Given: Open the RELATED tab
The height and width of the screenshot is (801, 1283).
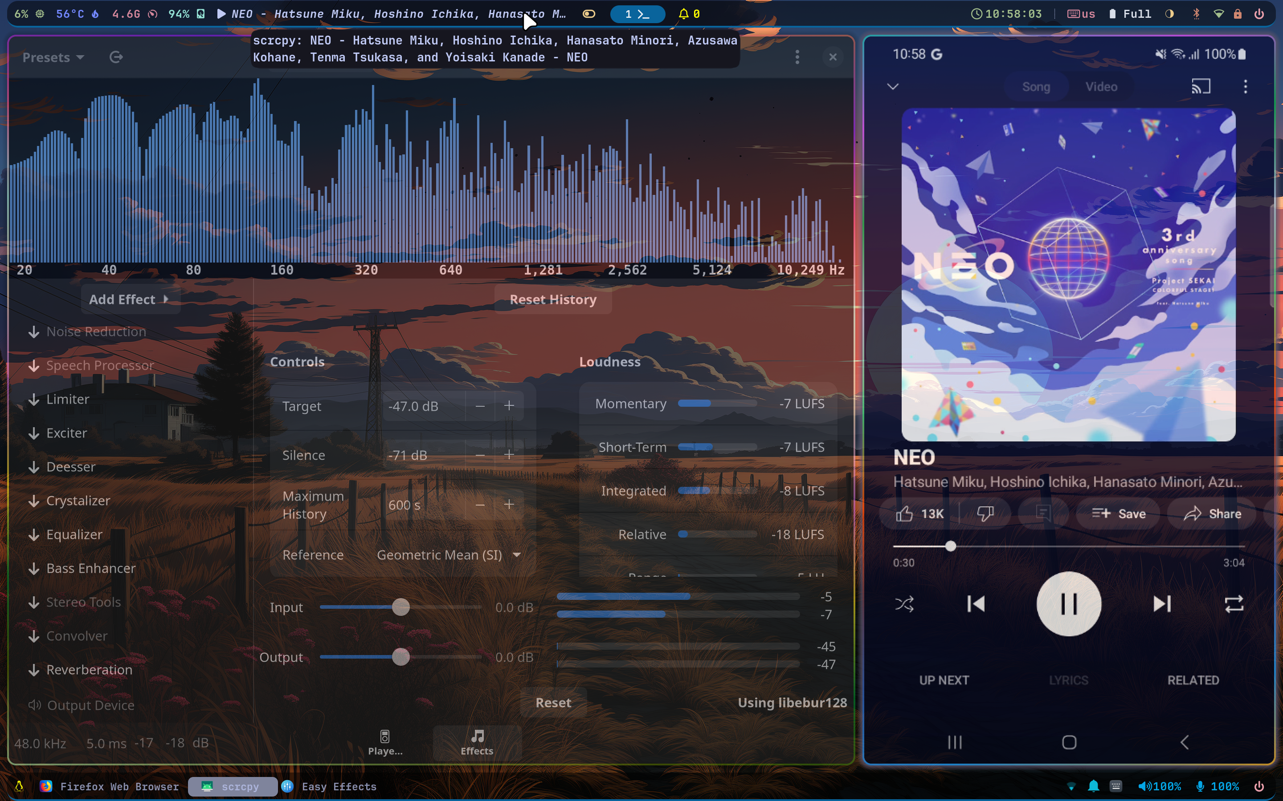Looking at the screenshot, I should pyautogui.click(x=1193, y=681).
